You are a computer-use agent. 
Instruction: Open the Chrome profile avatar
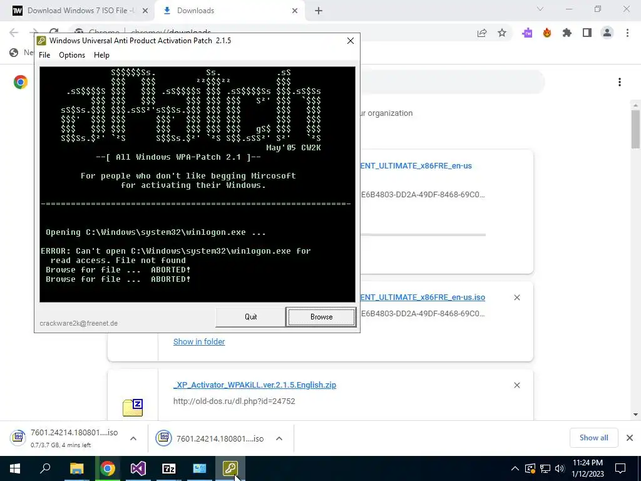607,33
